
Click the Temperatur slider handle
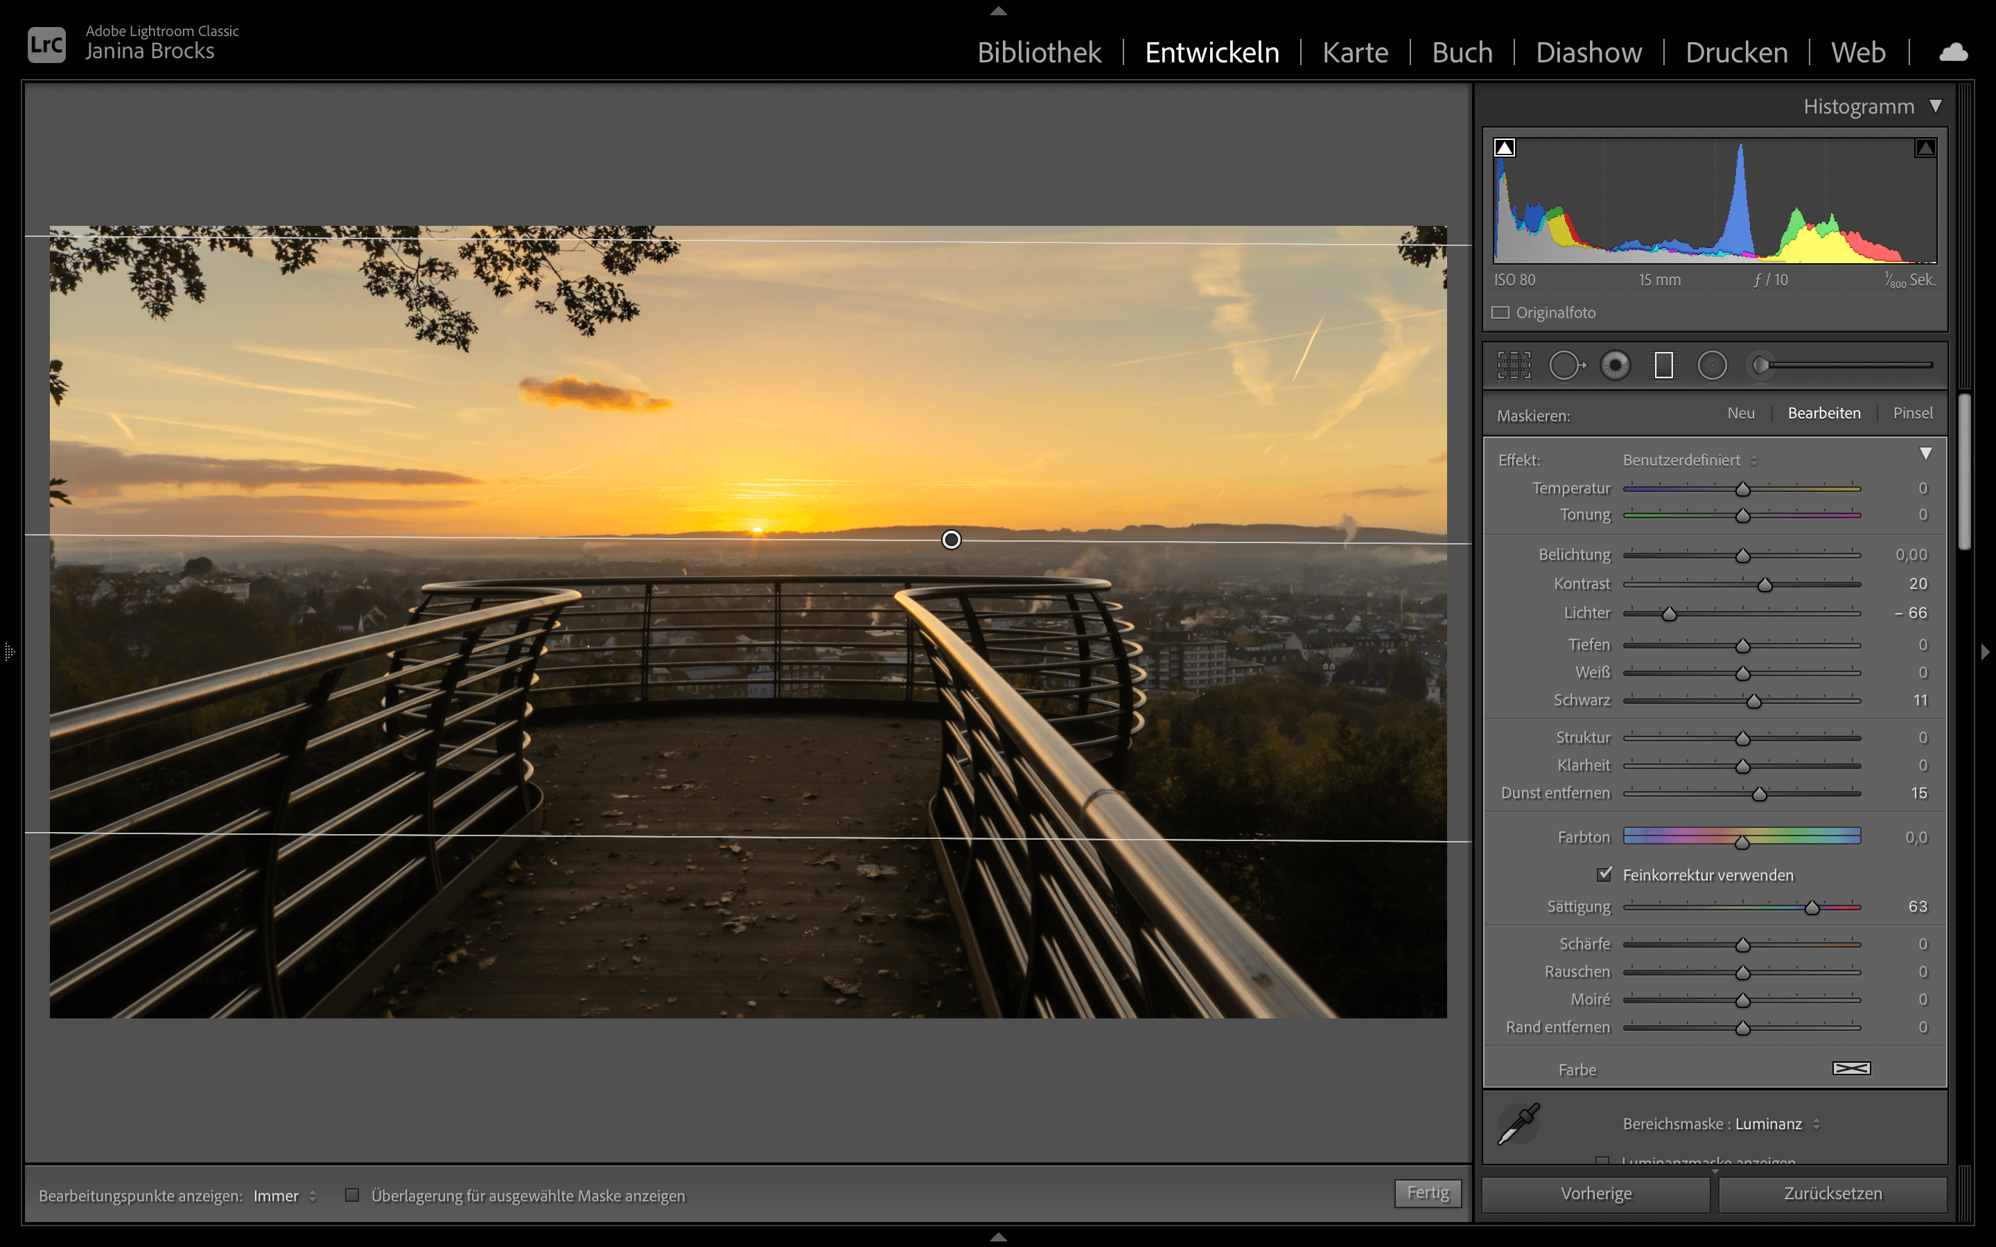click(x=1742, y=489)
